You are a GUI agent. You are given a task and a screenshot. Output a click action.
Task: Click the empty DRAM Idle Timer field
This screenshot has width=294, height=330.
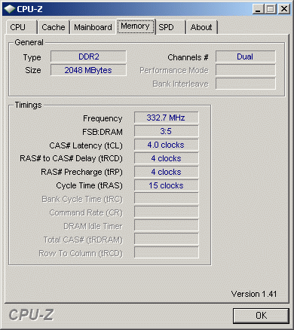pyautogui.click(x=167, y=225)
